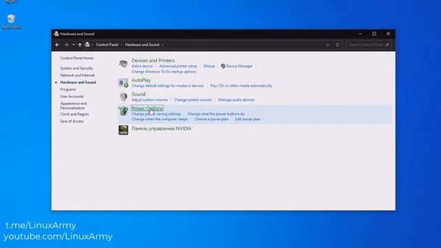Click Manage audio devices
This screenshot has height=248, width=441.
[236, 100]
